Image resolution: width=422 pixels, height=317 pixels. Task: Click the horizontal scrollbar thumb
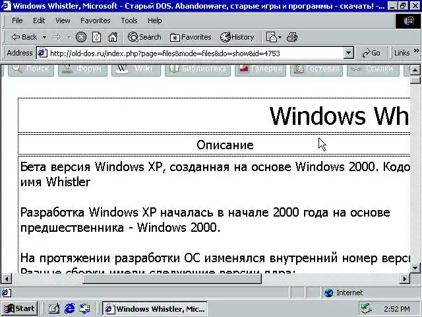click(171, 279)
